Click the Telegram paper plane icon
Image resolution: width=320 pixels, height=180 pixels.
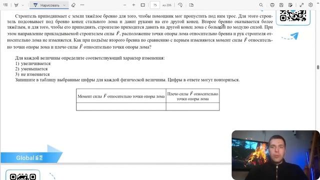click(x=294, y=36)
